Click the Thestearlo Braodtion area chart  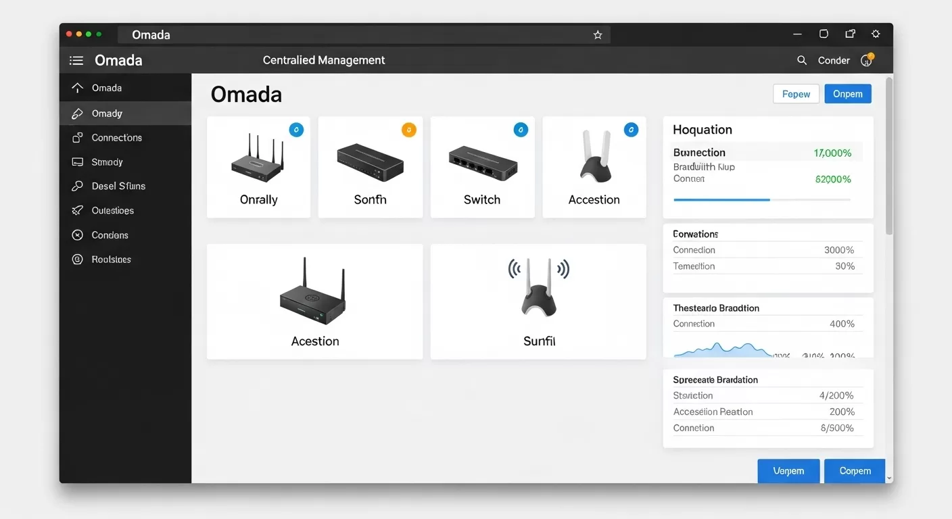pyautogui.click(x=723, y=349)
